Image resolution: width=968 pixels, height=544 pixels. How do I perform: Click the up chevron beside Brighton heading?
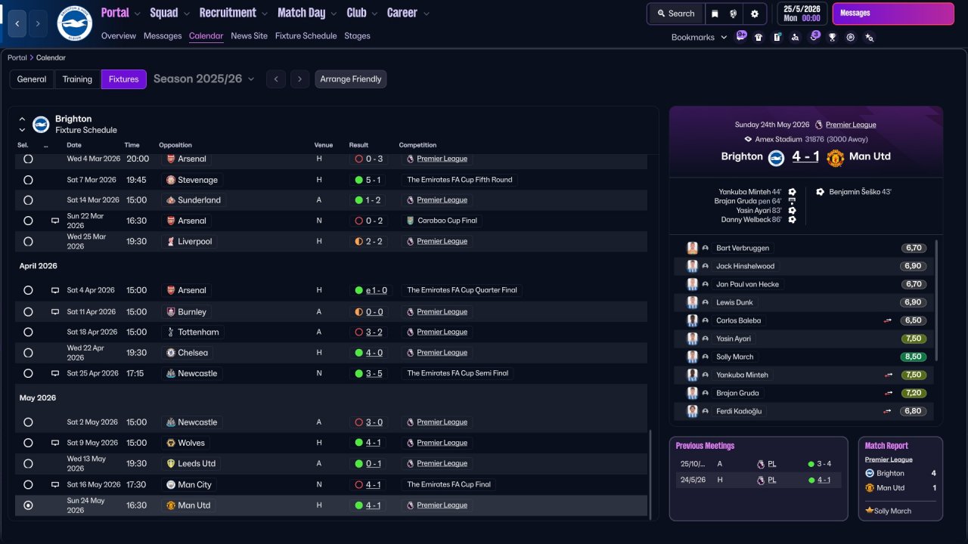(22, 119)
